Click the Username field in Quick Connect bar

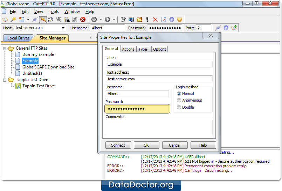(108, 28)
